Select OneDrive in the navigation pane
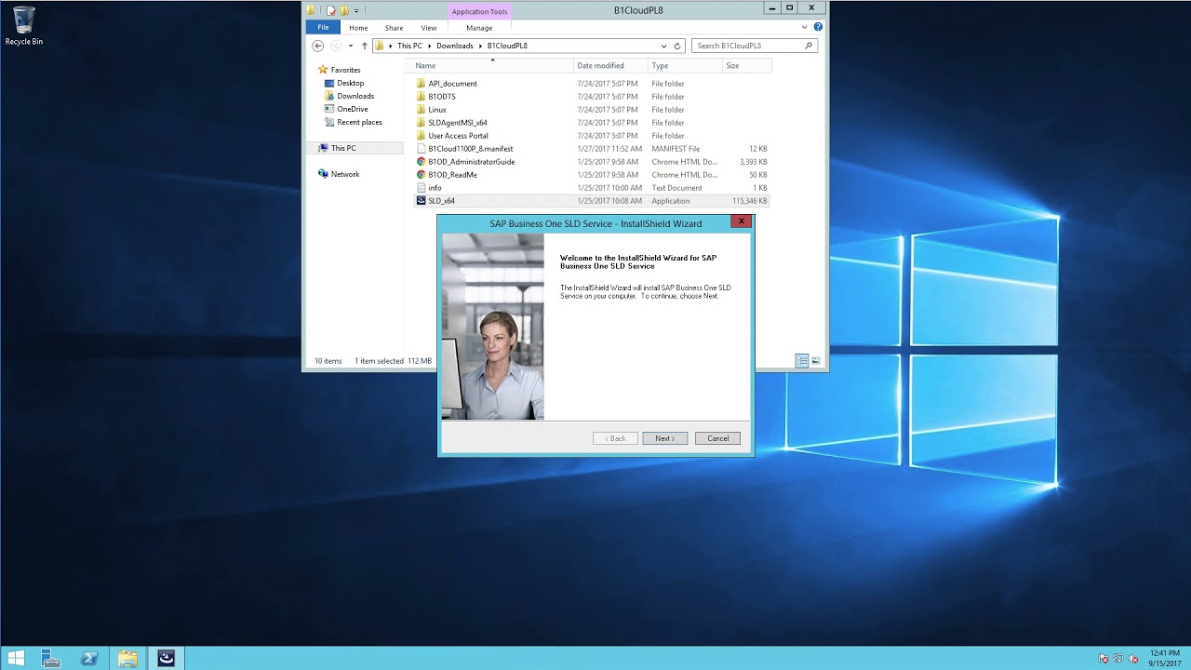Viewport: 1191px width, 670px height. [352, 109]
